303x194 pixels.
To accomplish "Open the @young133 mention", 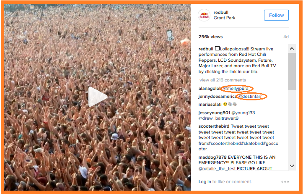I will 243,113.
